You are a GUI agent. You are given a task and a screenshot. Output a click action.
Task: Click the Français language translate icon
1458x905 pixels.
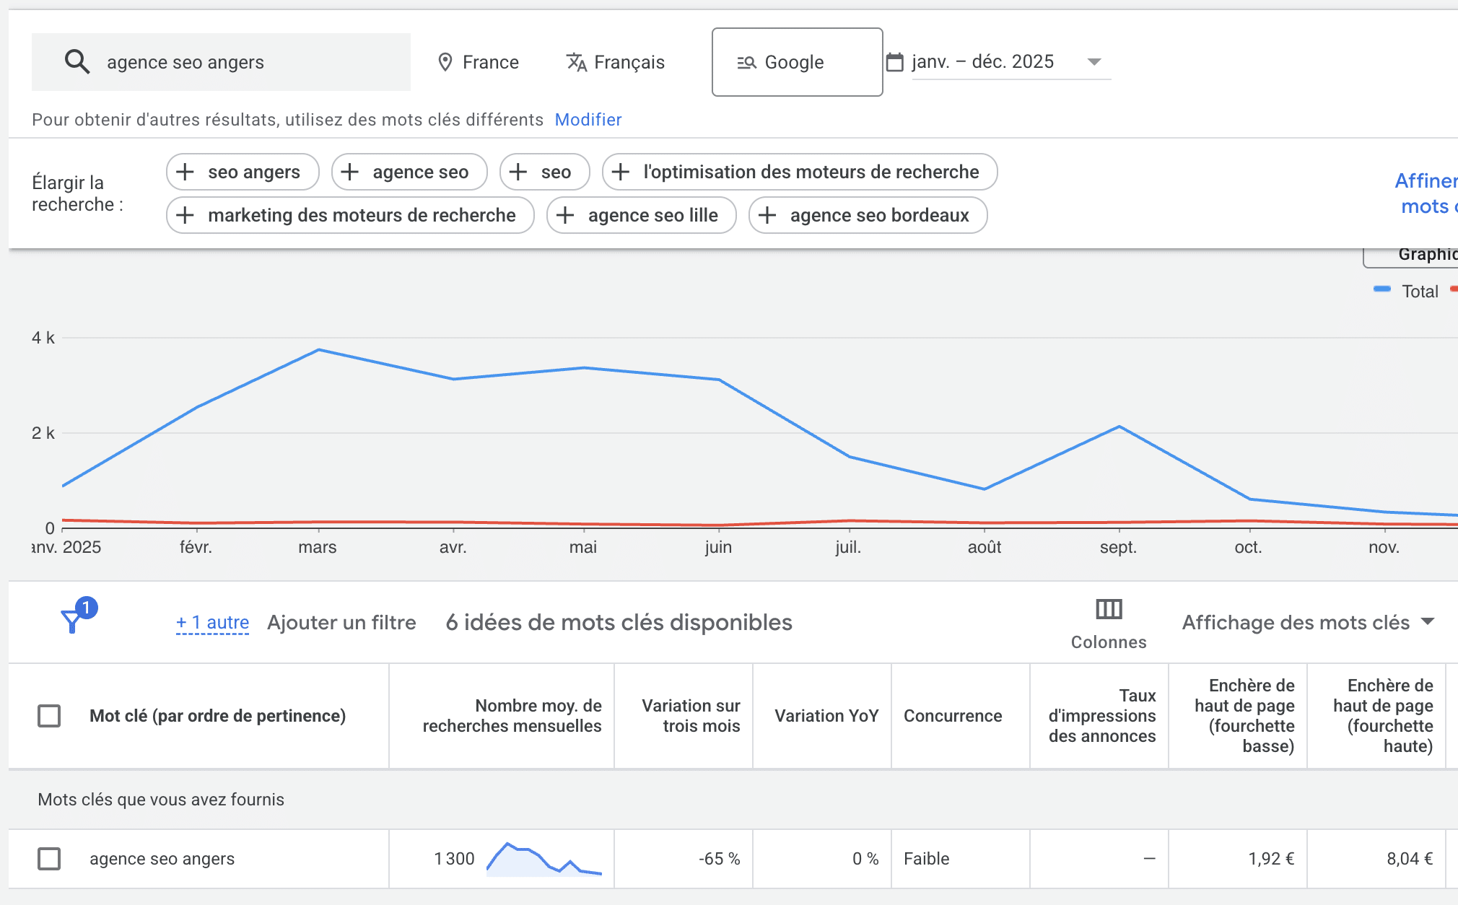coord(576,62)
